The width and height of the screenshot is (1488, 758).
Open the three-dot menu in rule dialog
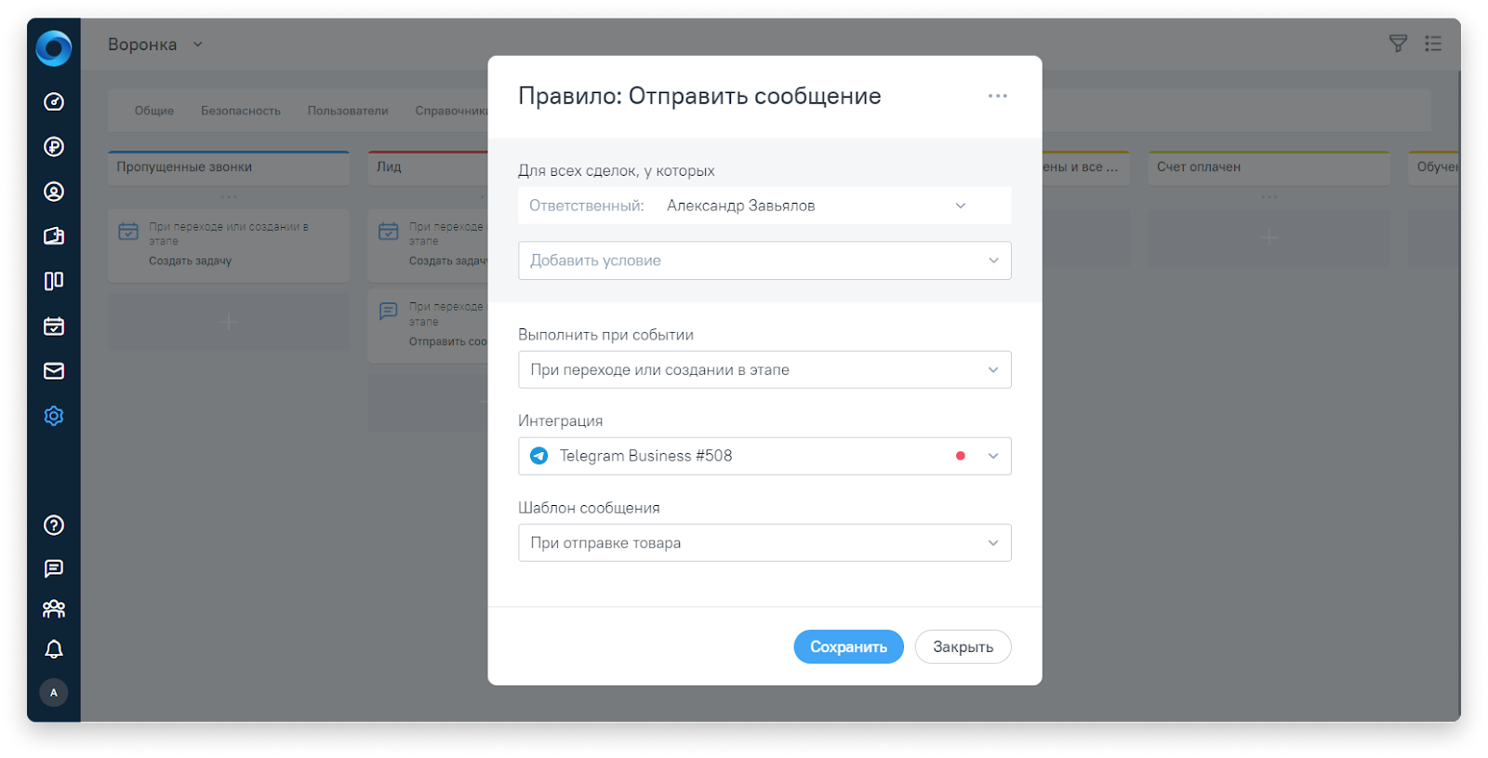pos(997,96)
